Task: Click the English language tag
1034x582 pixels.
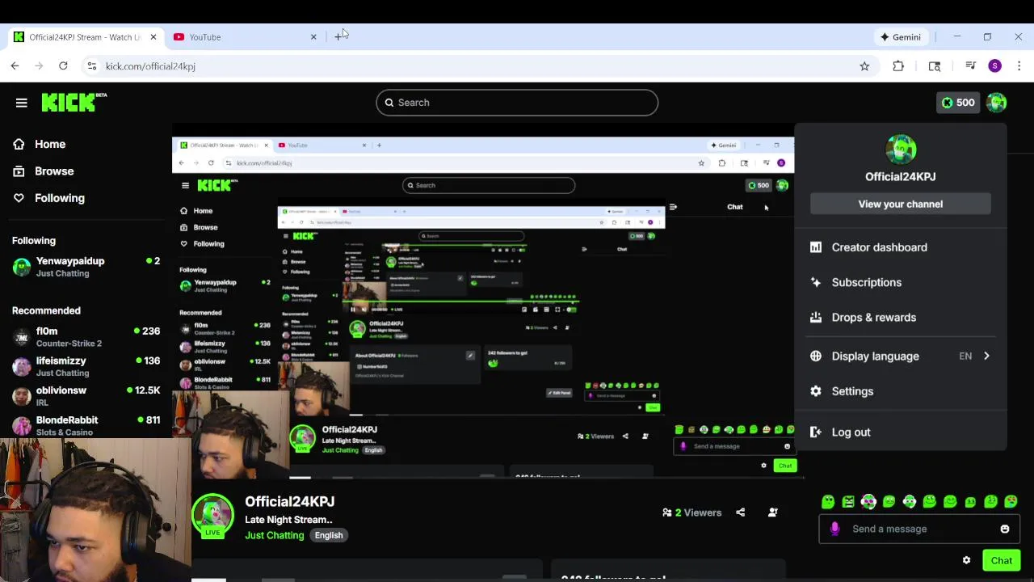Action: [329, 535]
